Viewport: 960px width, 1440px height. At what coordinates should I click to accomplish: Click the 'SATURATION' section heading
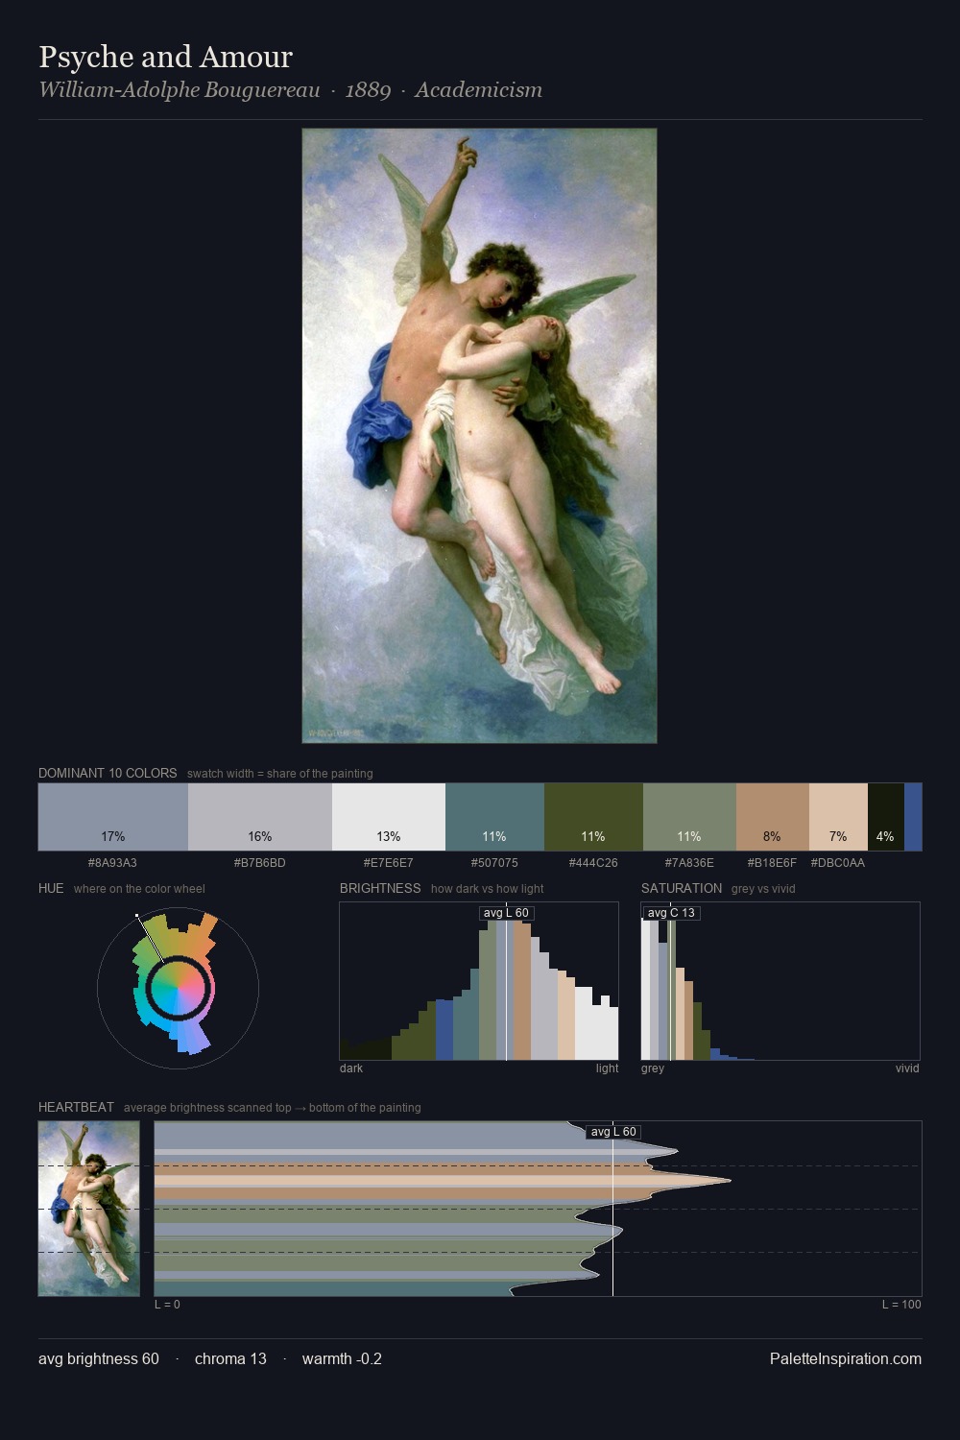(x=682, y=888)
